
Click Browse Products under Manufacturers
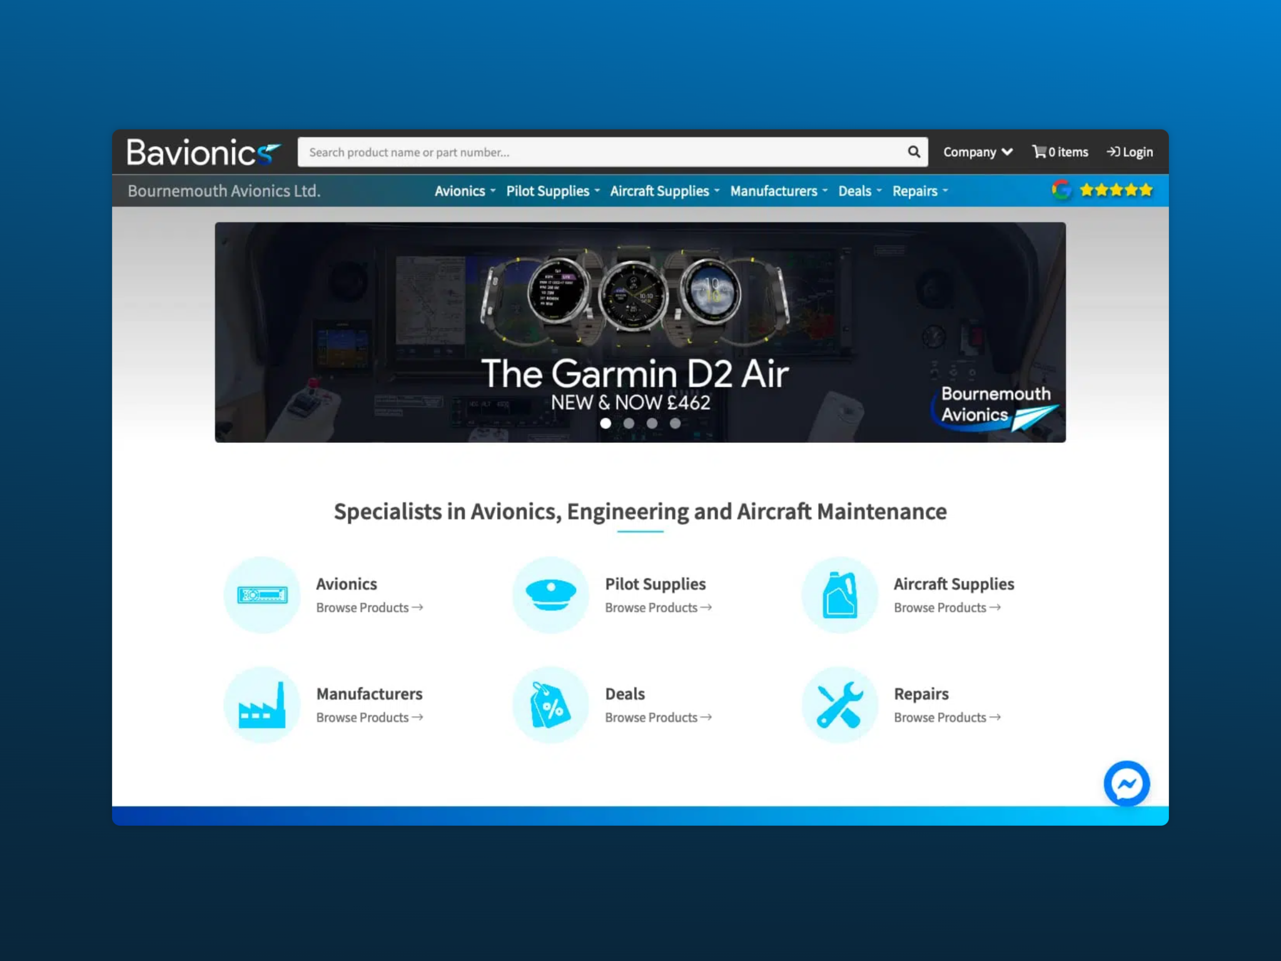(x=370, y=718)
